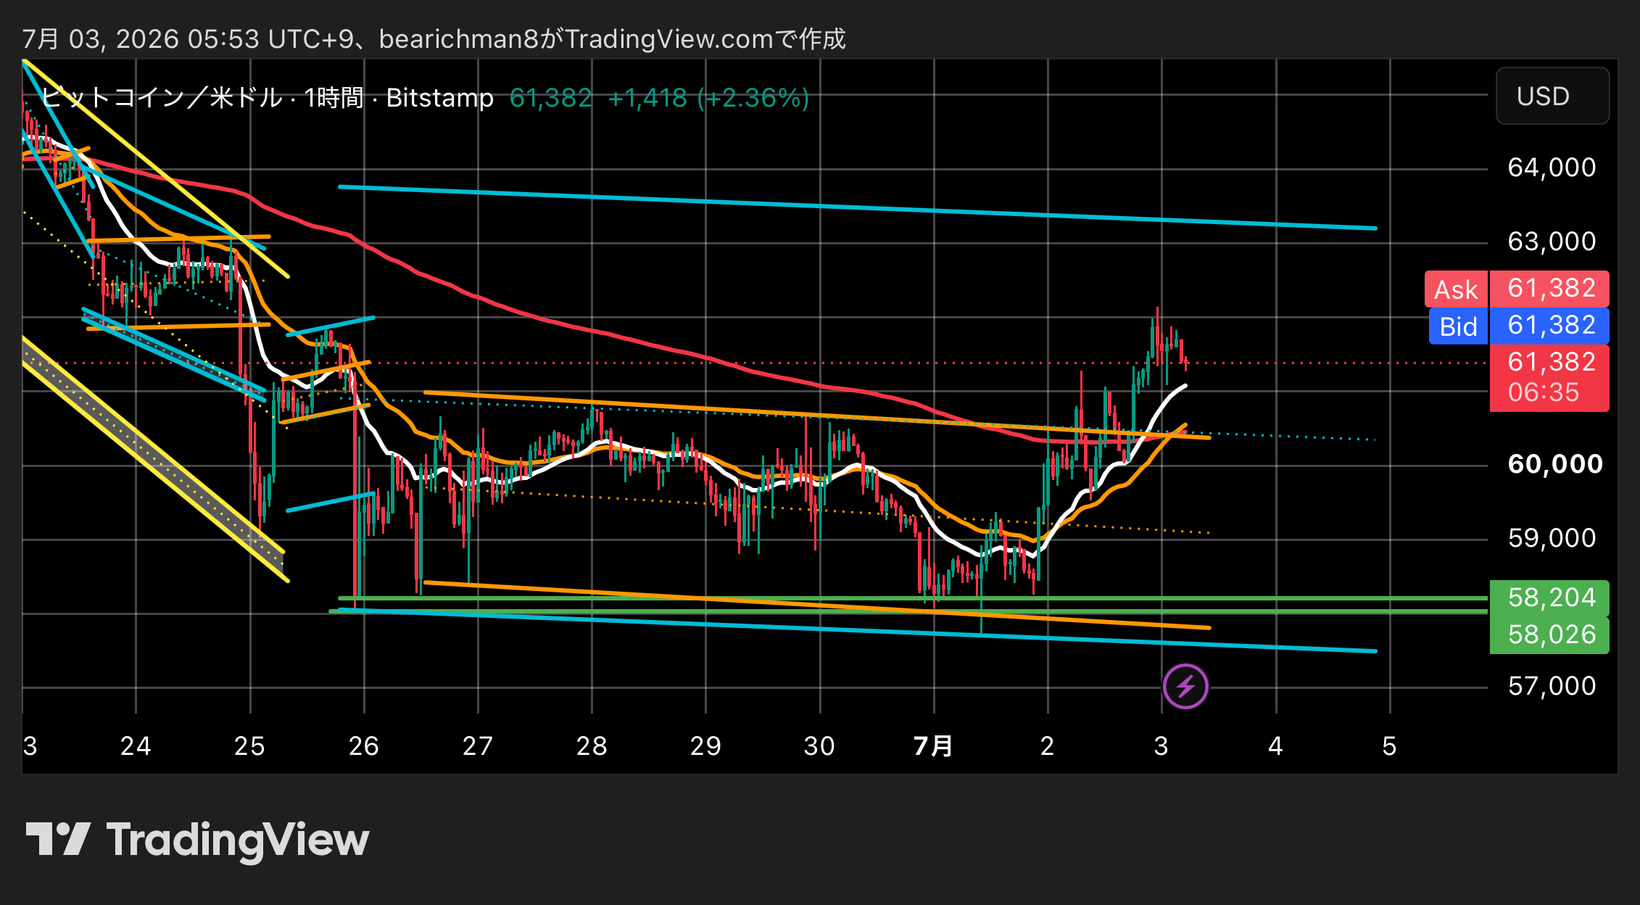The height and width of the screenshot is (905, 1640).
Task: Click date label 5 on time axis
Action: (x=1389, y=745)
